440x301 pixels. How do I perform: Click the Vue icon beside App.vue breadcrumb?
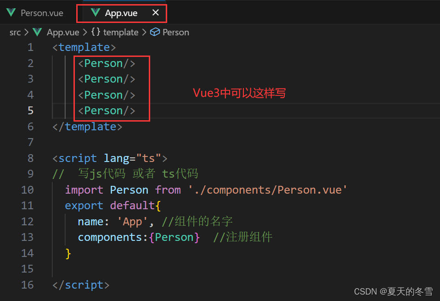pyautogui.click(x=37, y=32)
